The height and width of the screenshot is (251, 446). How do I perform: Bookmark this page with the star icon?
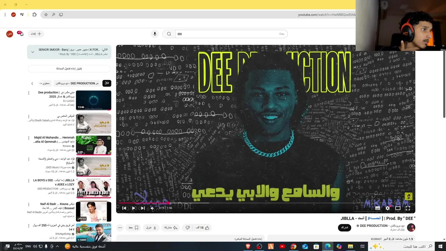point(46,15)
